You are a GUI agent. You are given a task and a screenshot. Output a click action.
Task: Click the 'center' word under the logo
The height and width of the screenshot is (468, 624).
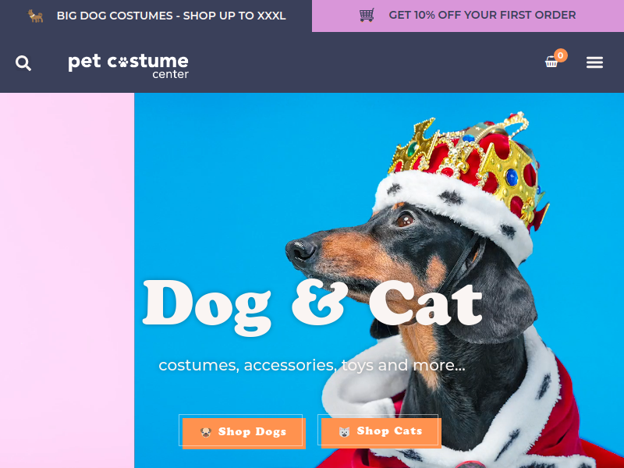point(170,74)
